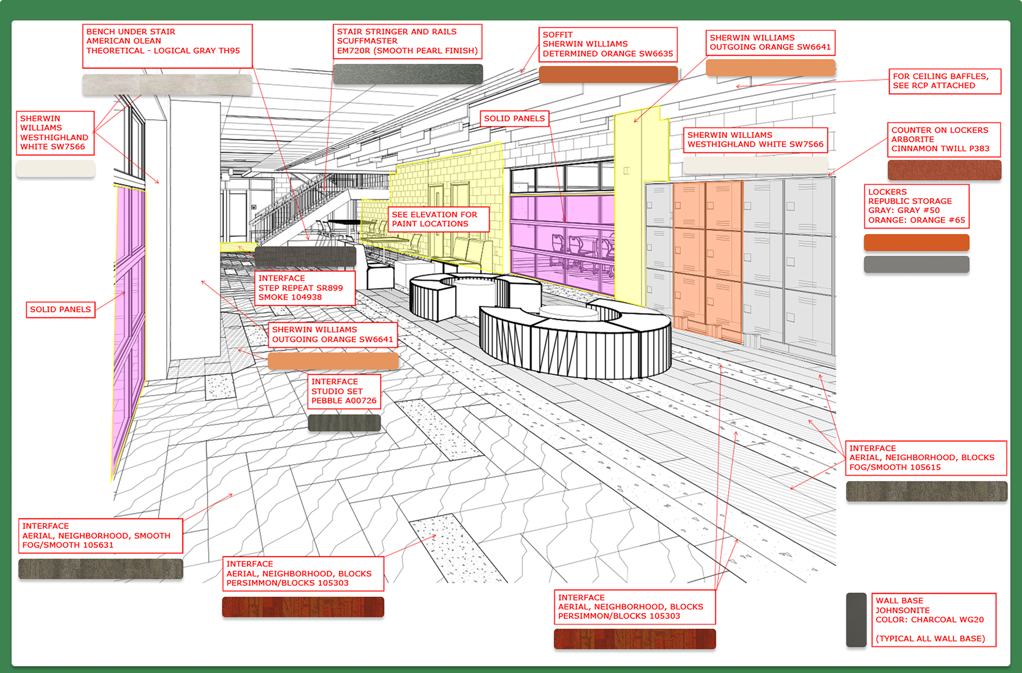
Task: Select the Cinnamon Twill P383 counter swatch
Action: point(944,170)
